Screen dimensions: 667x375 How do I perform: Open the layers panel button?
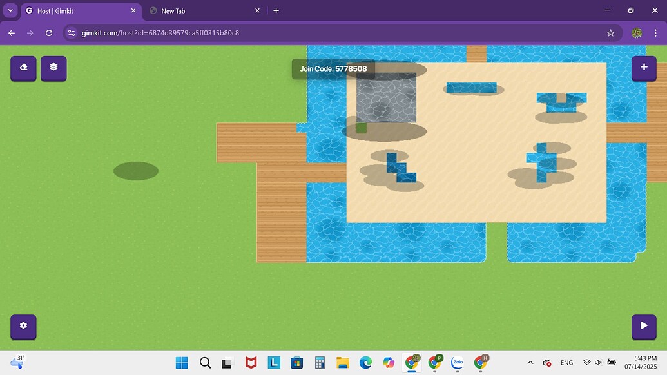pos(53,67)
